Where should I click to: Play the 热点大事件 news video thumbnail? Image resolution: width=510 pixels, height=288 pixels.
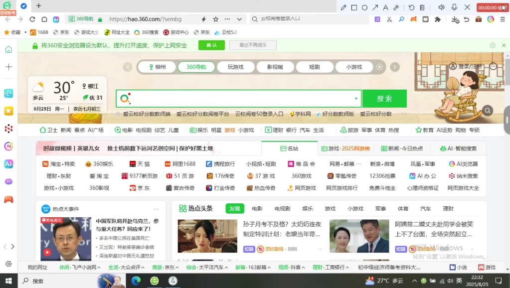tap(66, 239)
